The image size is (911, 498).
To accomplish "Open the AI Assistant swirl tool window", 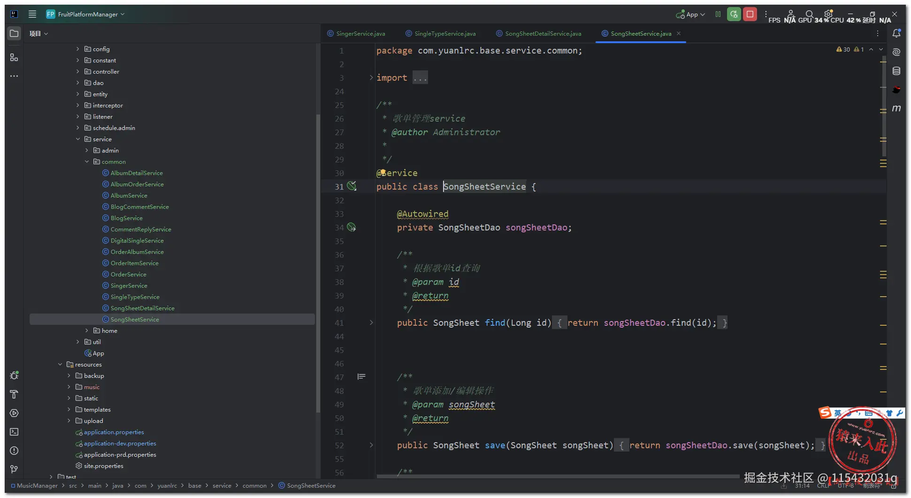I will click(896, 52).
